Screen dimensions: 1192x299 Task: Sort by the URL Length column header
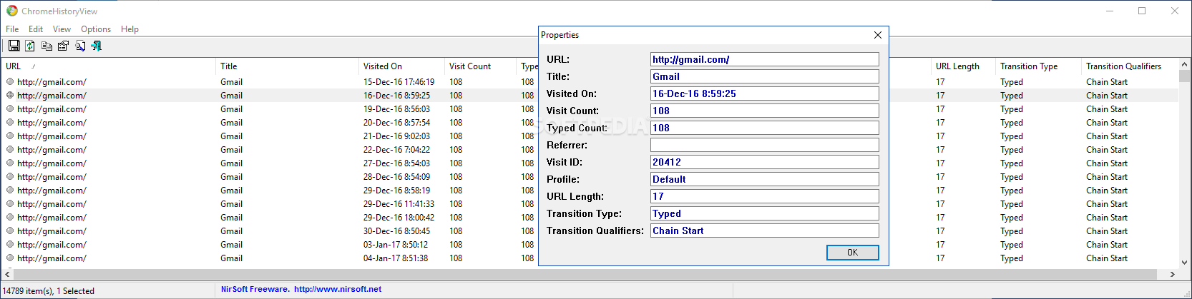point(963,66)
